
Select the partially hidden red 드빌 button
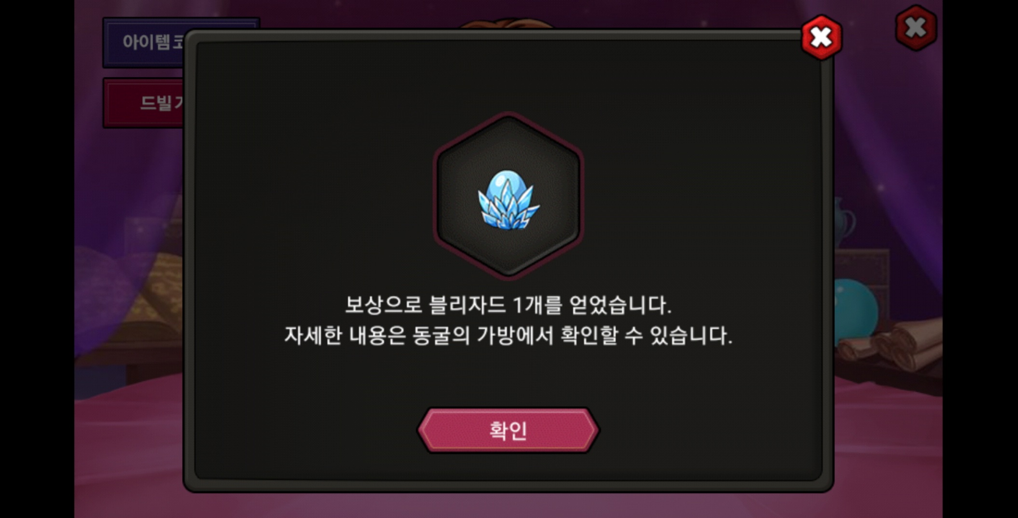(x=144, y=103)
